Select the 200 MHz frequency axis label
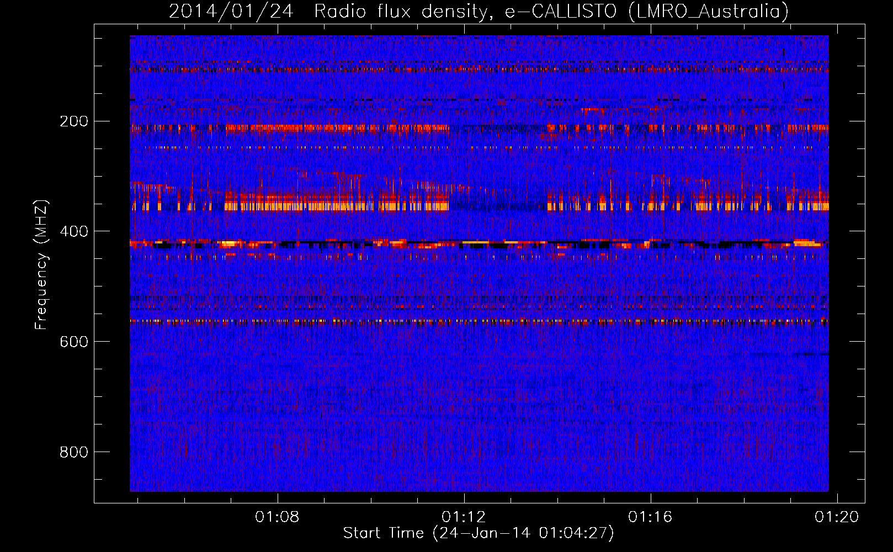The image size is (893, 552). tap(74, 121)
